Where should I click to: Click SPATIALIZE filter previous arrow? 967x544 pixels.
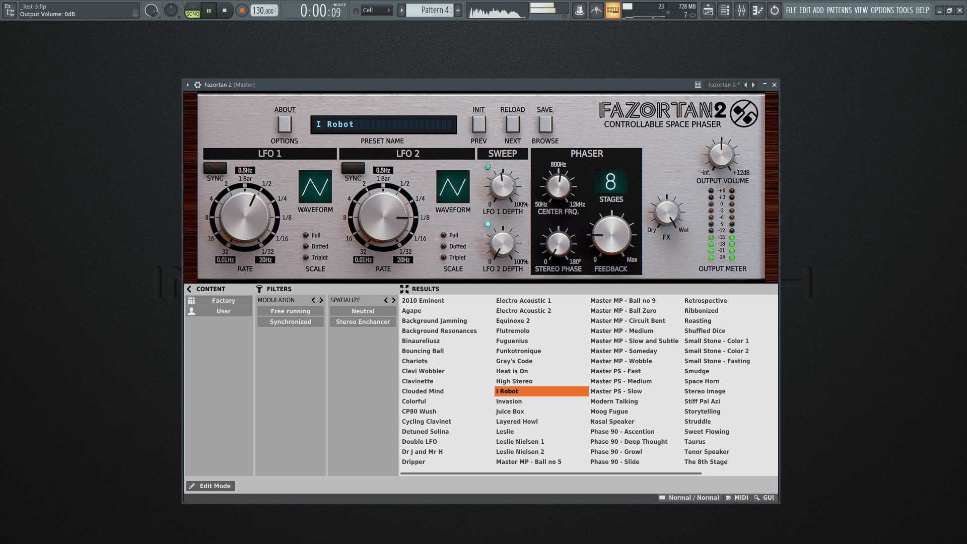click(386, 300)
